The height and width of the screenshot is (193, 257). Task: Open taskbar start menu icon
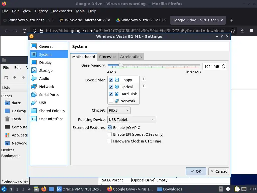click(x=4, y=189)
